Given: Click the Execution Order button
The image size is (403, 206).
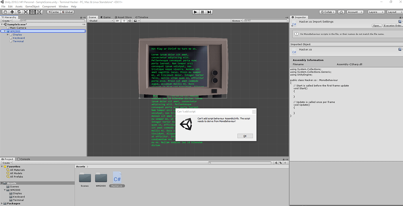Looking at the screenshot, I should [x=393, y=26].
